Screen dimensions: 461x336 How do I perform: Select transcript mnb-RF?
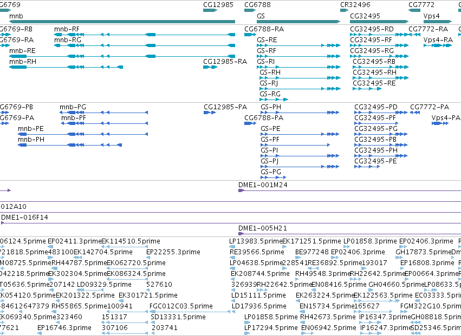pyautogui.click(x=145, y=35)
